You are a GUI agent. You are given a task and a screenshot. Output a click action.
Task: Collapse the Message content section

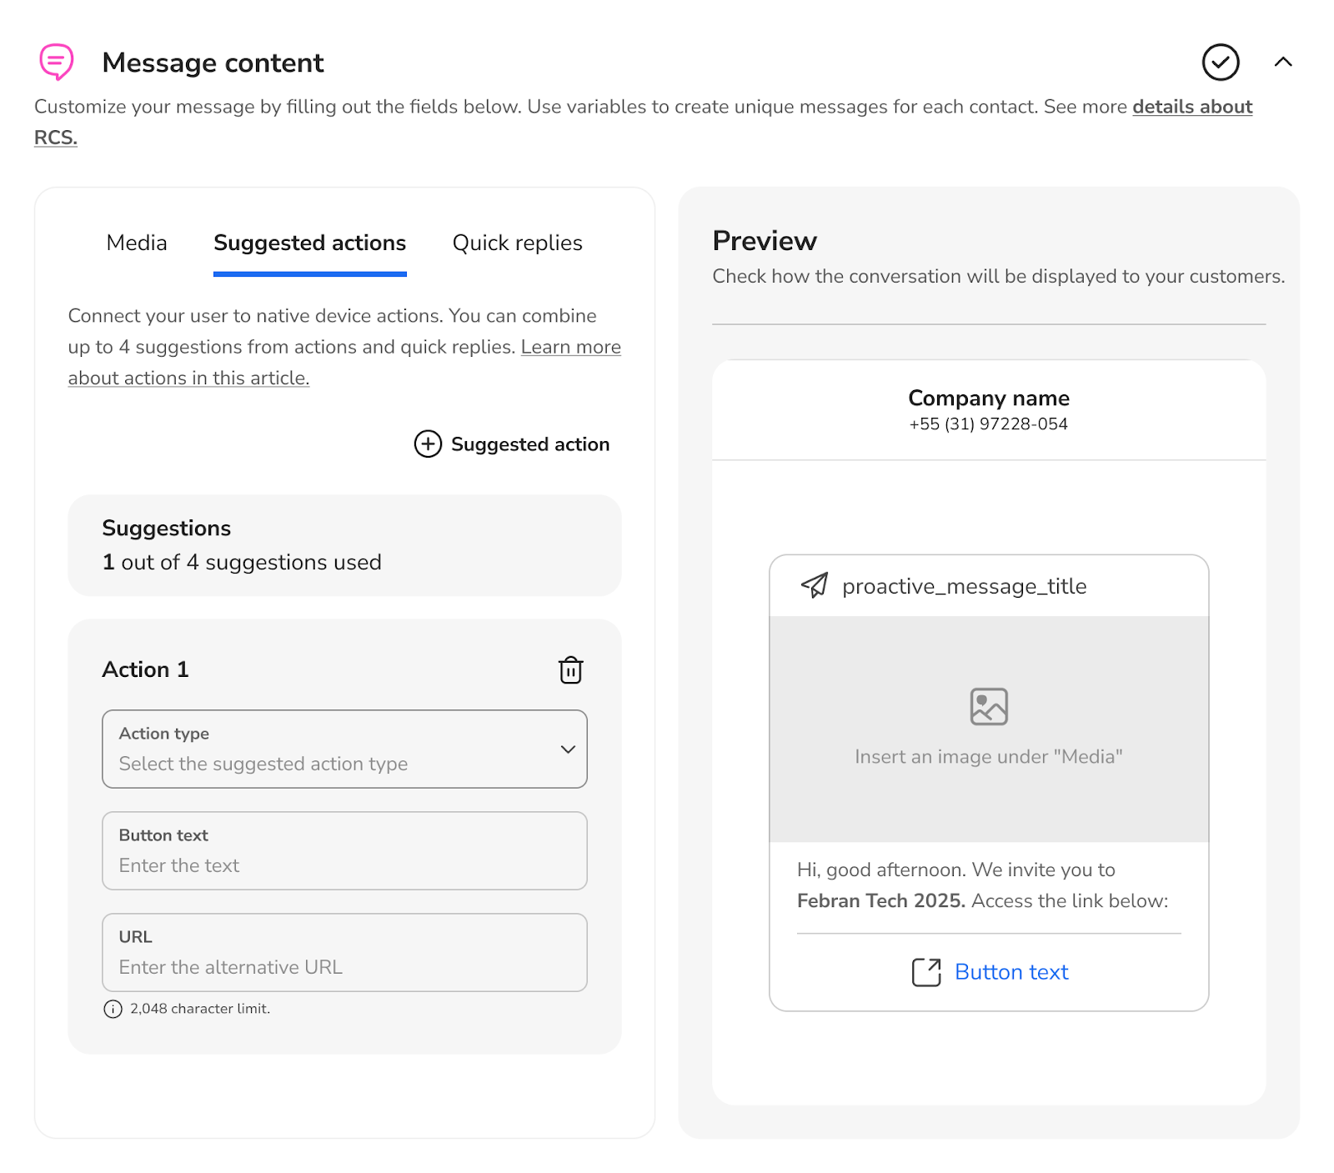click(x=1283, y=63)
